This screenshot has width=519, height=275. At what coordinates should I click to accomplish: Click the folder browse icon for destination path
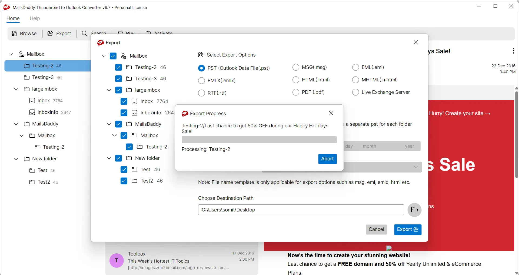pyautogui.click(x=414, y=210)
